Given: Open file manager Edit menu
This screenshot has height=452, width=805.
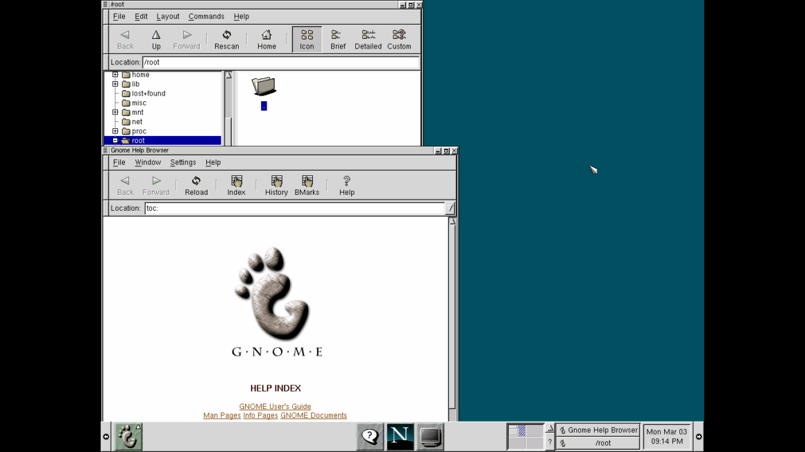Looking at the screenshot, I should [141, 17].
